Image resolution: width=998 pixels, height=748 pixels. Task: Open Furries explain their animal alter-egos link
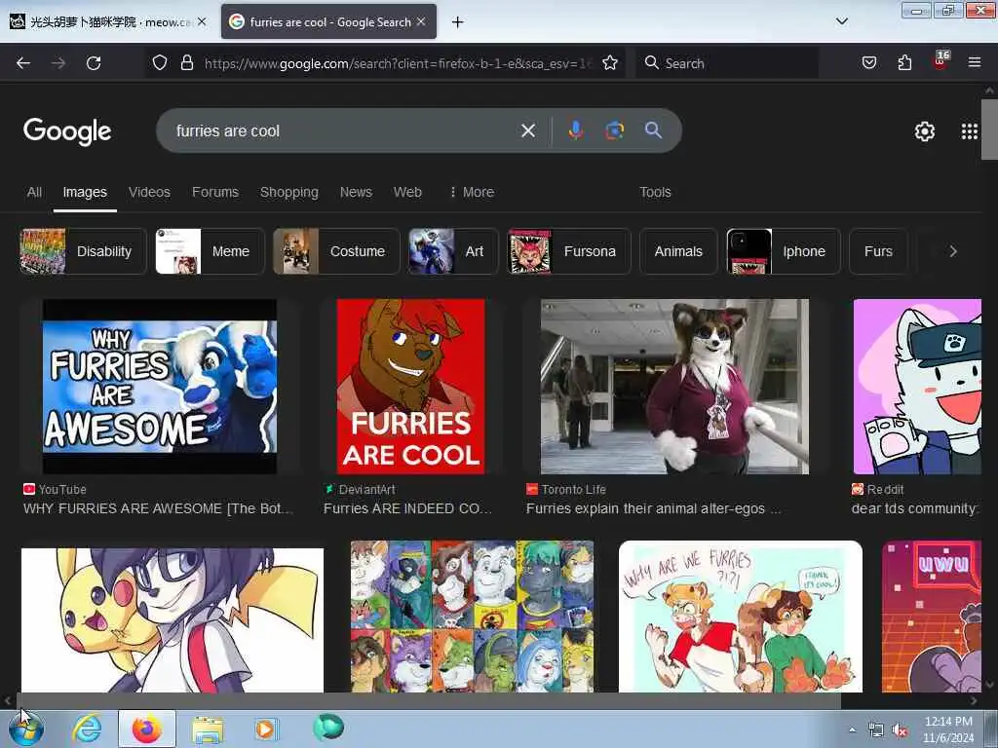[653, 508]
